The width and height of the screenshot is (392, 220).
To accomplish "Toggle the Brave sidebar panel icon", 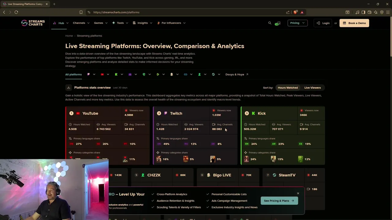I will tap(364, 12).
